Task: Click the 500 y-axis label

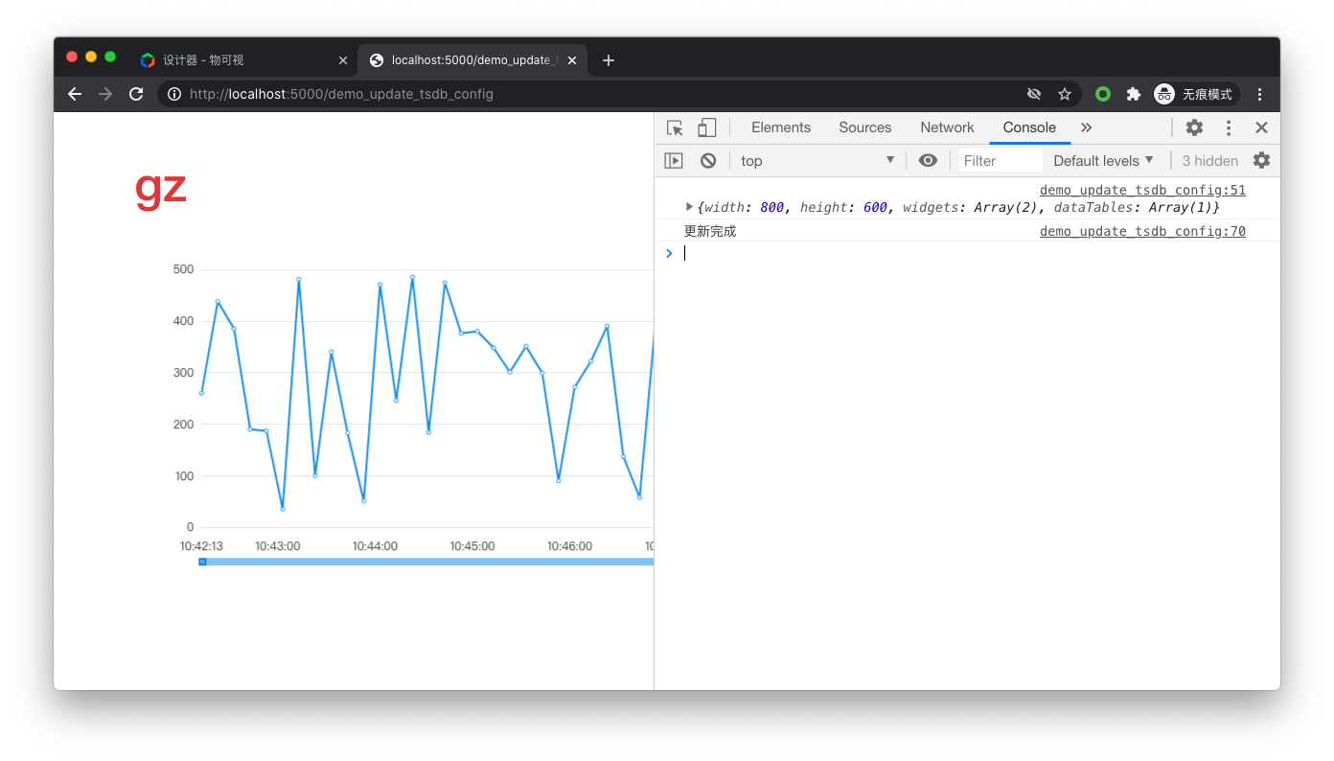Action: click(183, 269)
